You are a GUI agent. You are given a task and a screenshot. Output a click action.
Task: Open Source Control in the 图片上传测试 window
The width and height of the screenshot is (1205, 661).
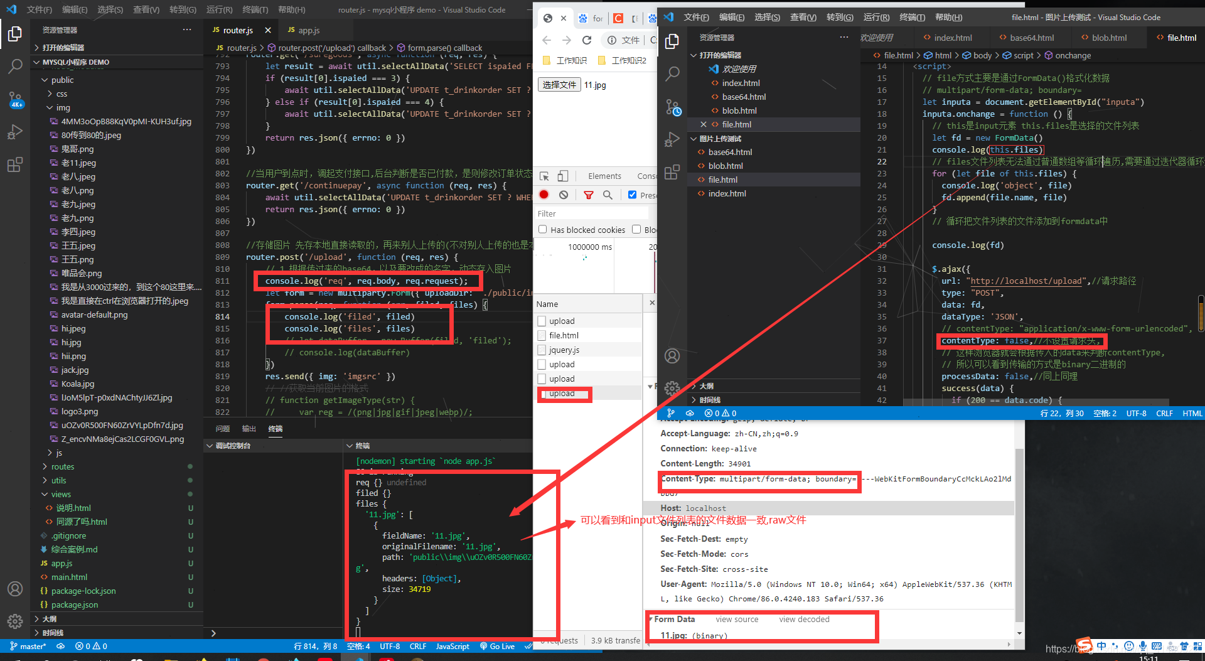(672, 107)
